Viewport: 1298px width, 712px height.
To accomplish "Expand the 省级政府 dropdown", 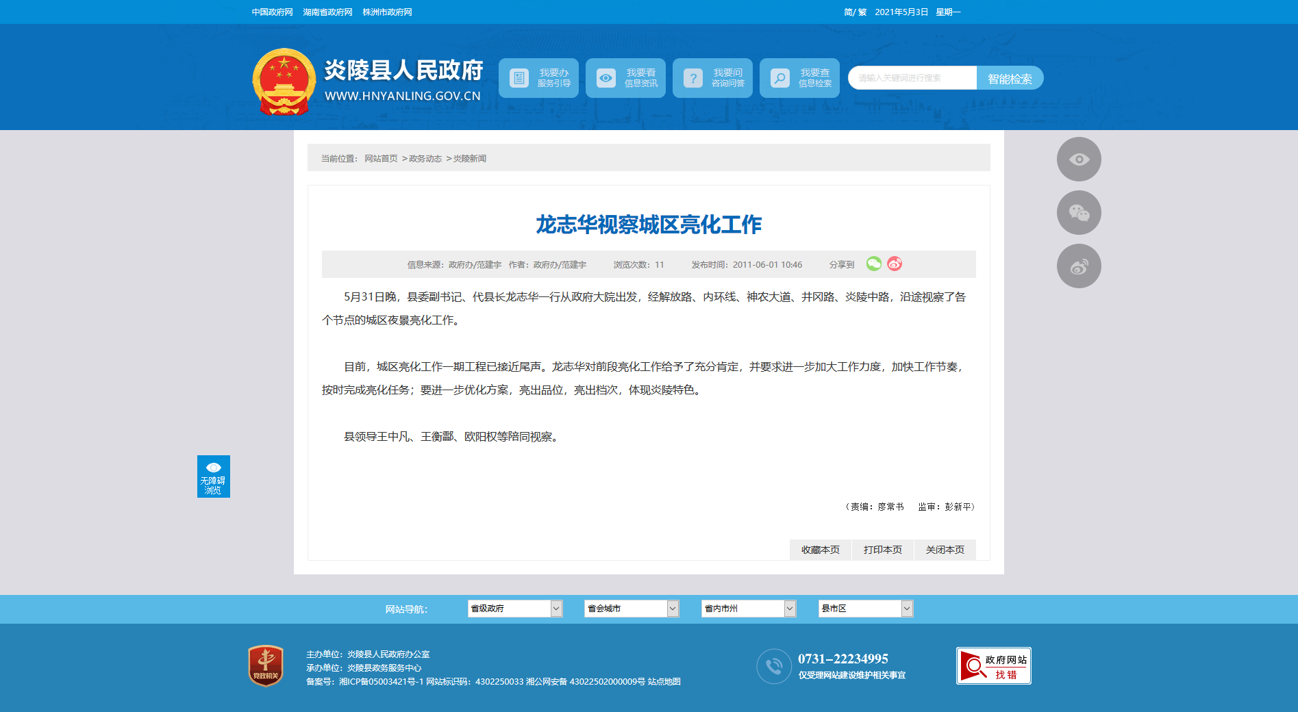I will (x=515, y=609).
